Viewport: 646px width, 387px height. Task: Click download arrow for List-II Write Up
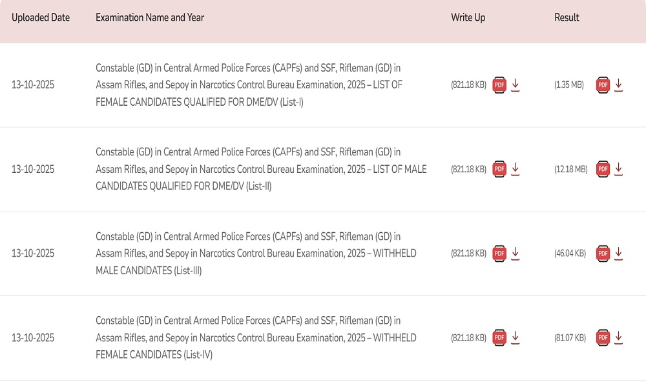pos(516,170)
